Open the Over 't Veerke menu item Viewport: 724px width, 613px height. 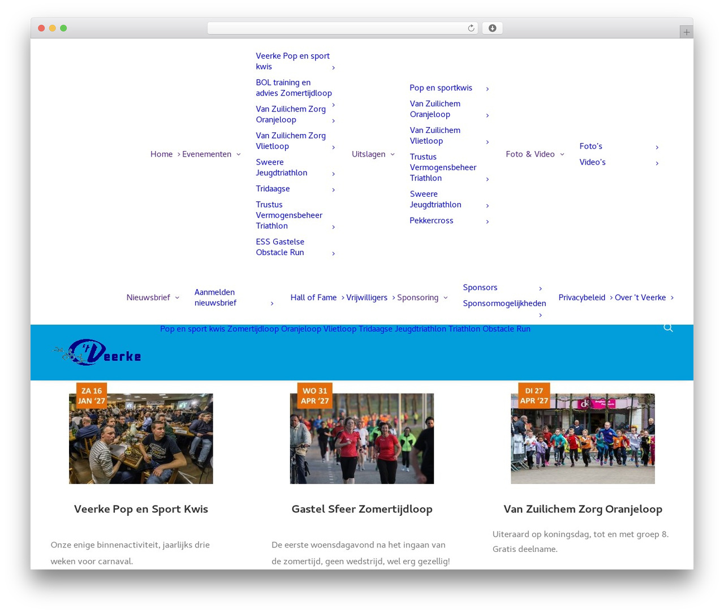pos(640,297)
